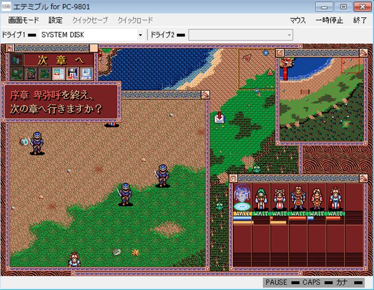Select the map icon beside 次章へ
Image resolution: width=374 pixels, height=290 pixels.
(17, 60)
